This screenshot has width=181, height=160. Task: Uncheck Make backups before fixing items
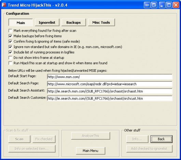pos(10,36)
